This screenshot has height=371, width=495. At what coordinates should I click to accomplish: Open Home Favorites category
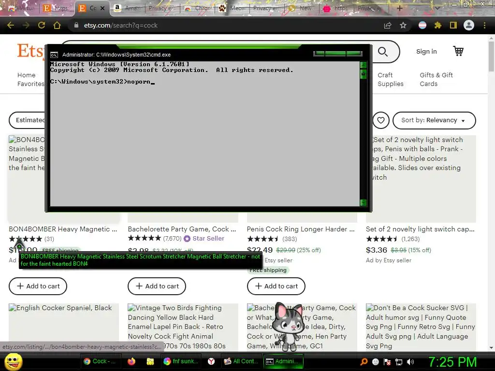coord(31,80)
